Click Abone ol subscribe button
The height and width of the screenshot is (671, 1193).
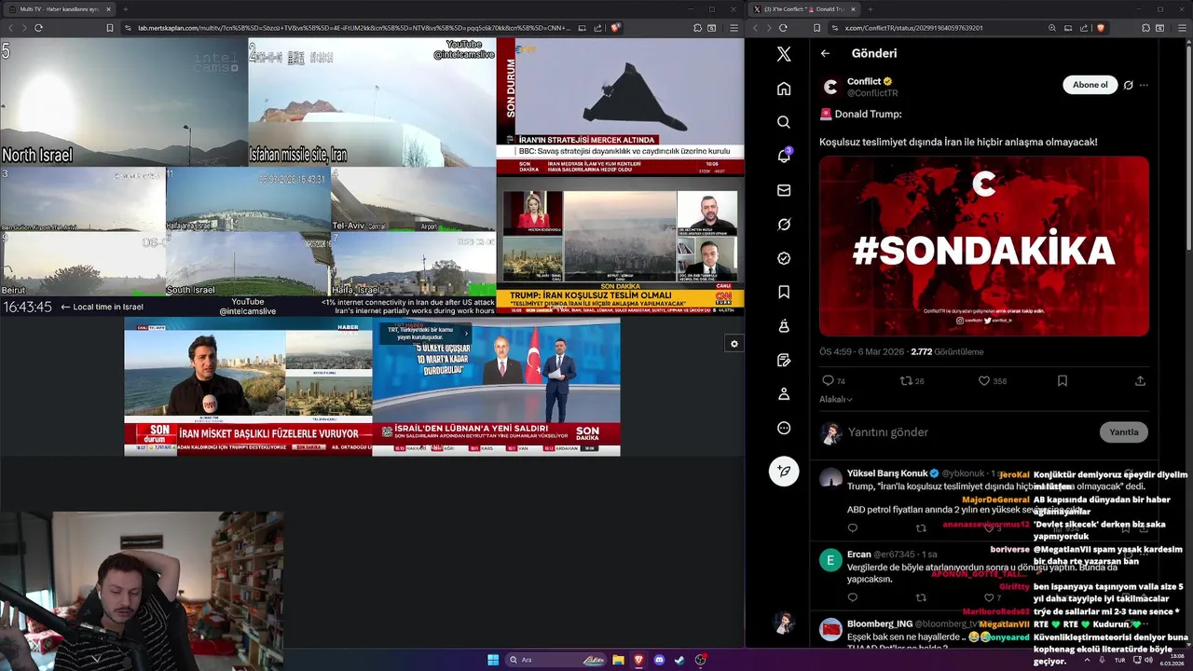pyautogui.click(x=1090, y=85)
